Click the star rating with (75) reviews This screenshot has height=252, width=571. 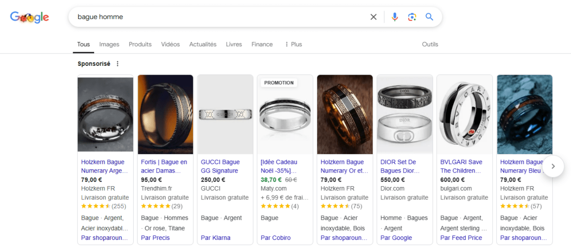point(342,206)
